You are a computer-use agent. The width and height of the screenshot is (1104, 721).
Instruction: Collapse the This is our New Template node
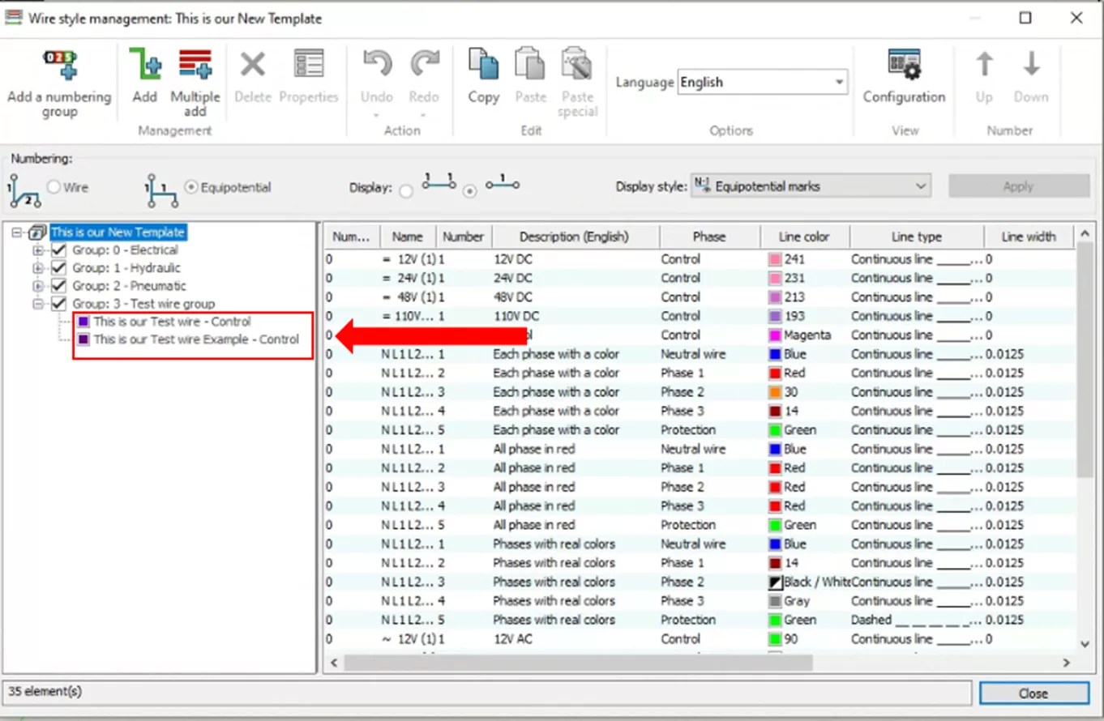click(x=18, y=233)
